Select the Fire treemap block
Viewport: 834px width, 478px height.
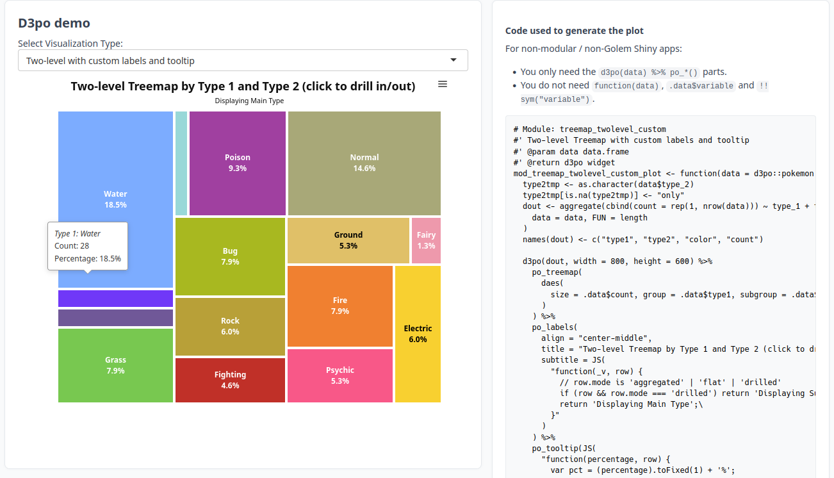click(x=339, y=305)
